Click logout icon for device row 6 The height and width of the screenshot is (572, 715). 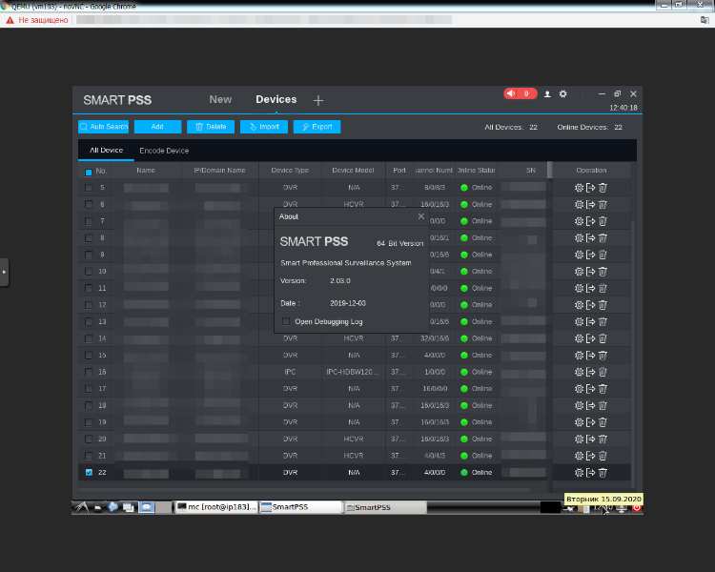(590, 204)
